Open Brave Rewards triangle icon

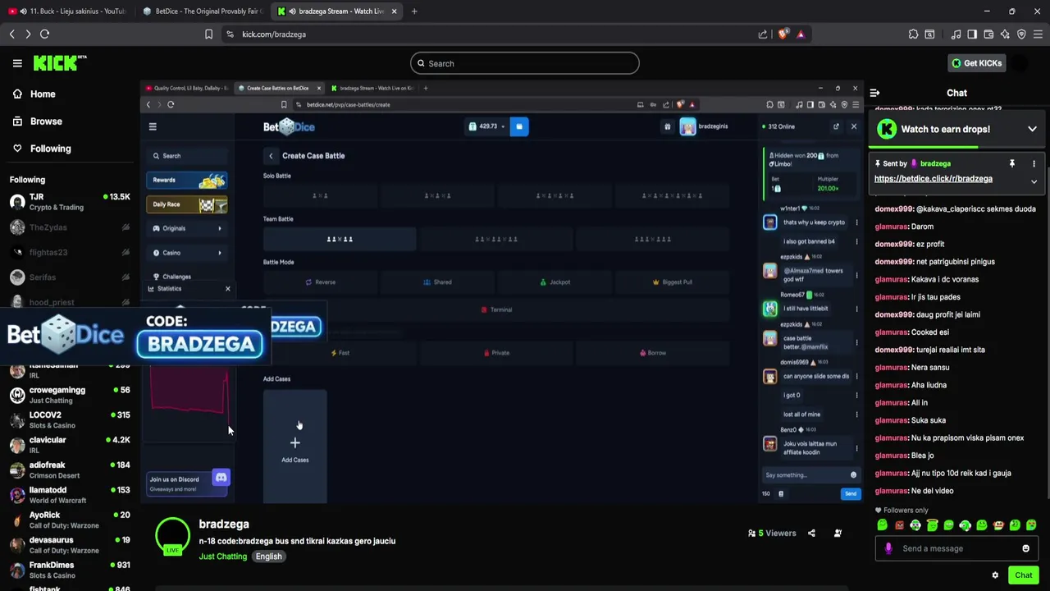801,34
